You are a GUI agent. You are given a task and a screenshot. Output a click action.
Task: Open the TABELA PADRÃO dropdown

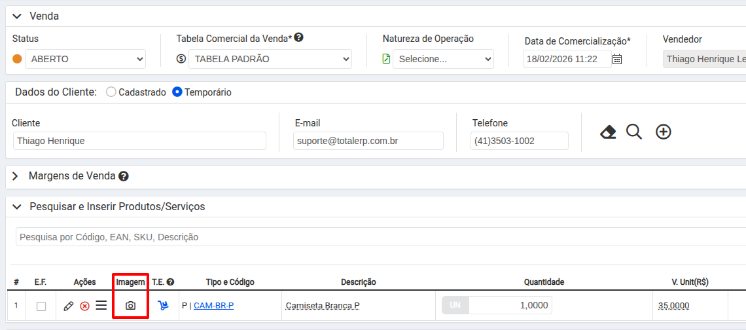pyautogui.click(x=270, y=59)
